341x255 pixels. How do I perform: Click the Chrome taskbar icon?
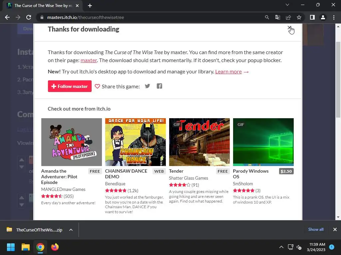pos(40,247)
